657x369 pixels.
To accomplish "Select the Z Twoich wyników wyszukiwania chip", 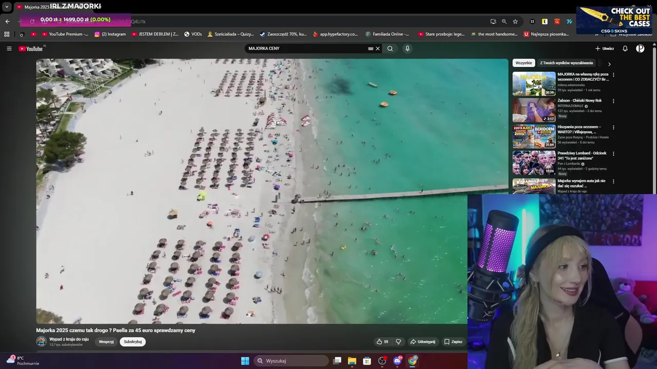I will (566, 63).
